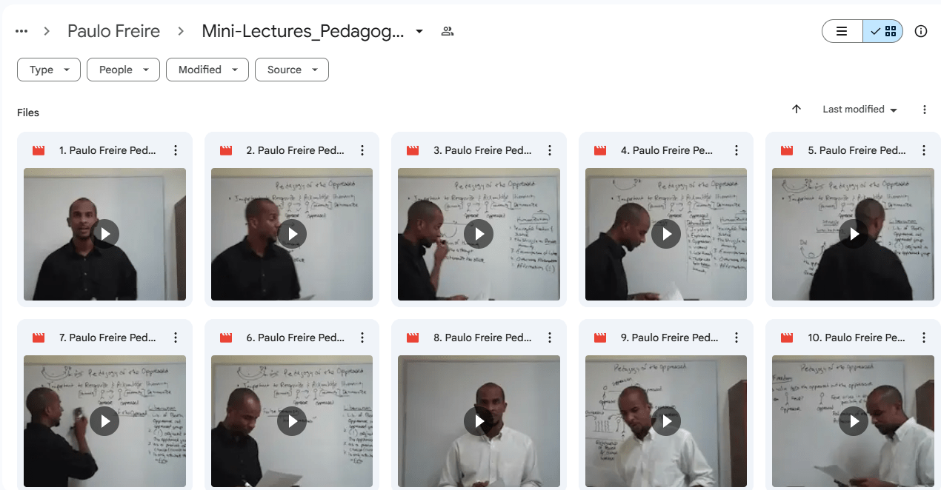Open the People filter dropdown
941x490 pixels.
pos(123,70)
